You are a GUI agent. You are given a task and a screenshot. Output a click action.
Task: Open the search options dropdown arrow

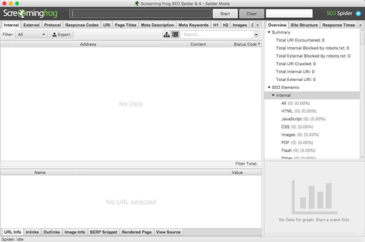point(256,35)
